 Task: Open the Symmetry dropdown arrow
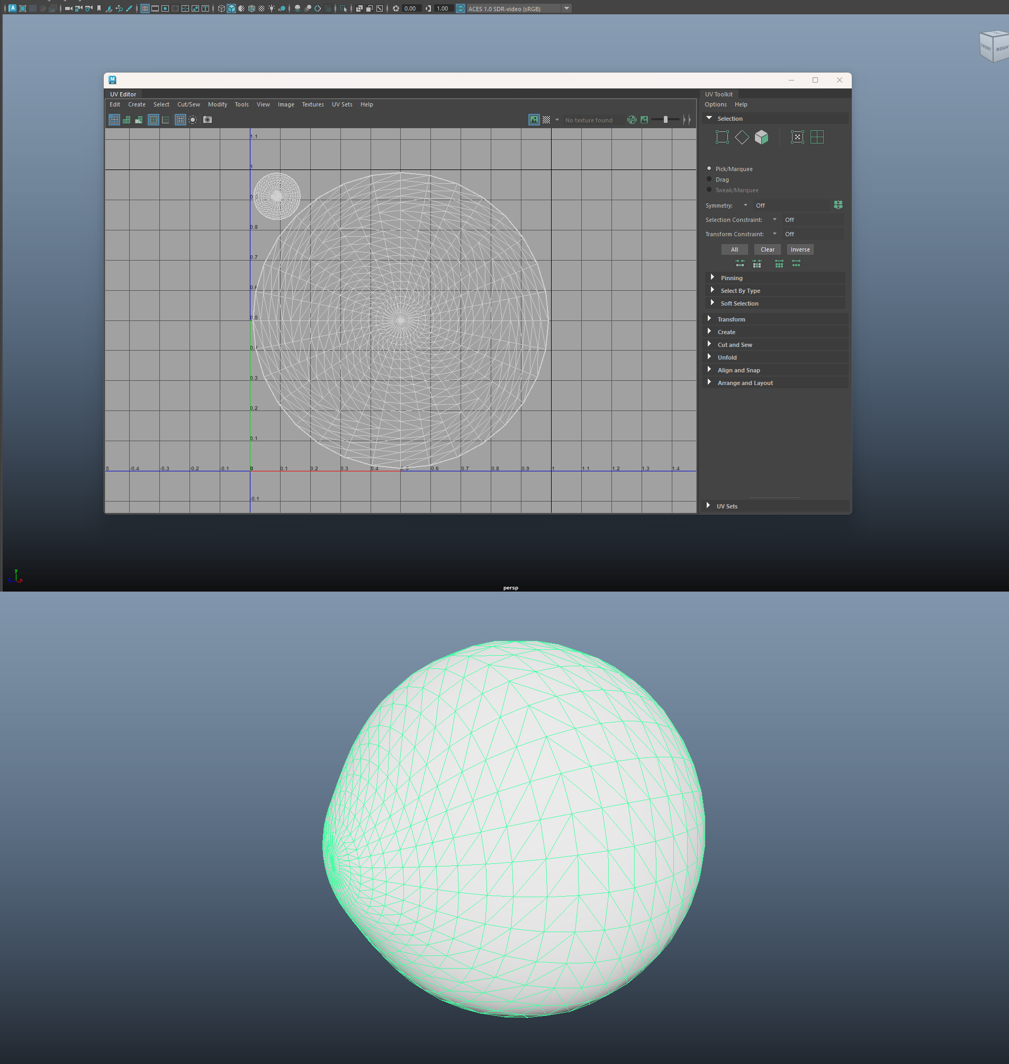tap(745, 205)
